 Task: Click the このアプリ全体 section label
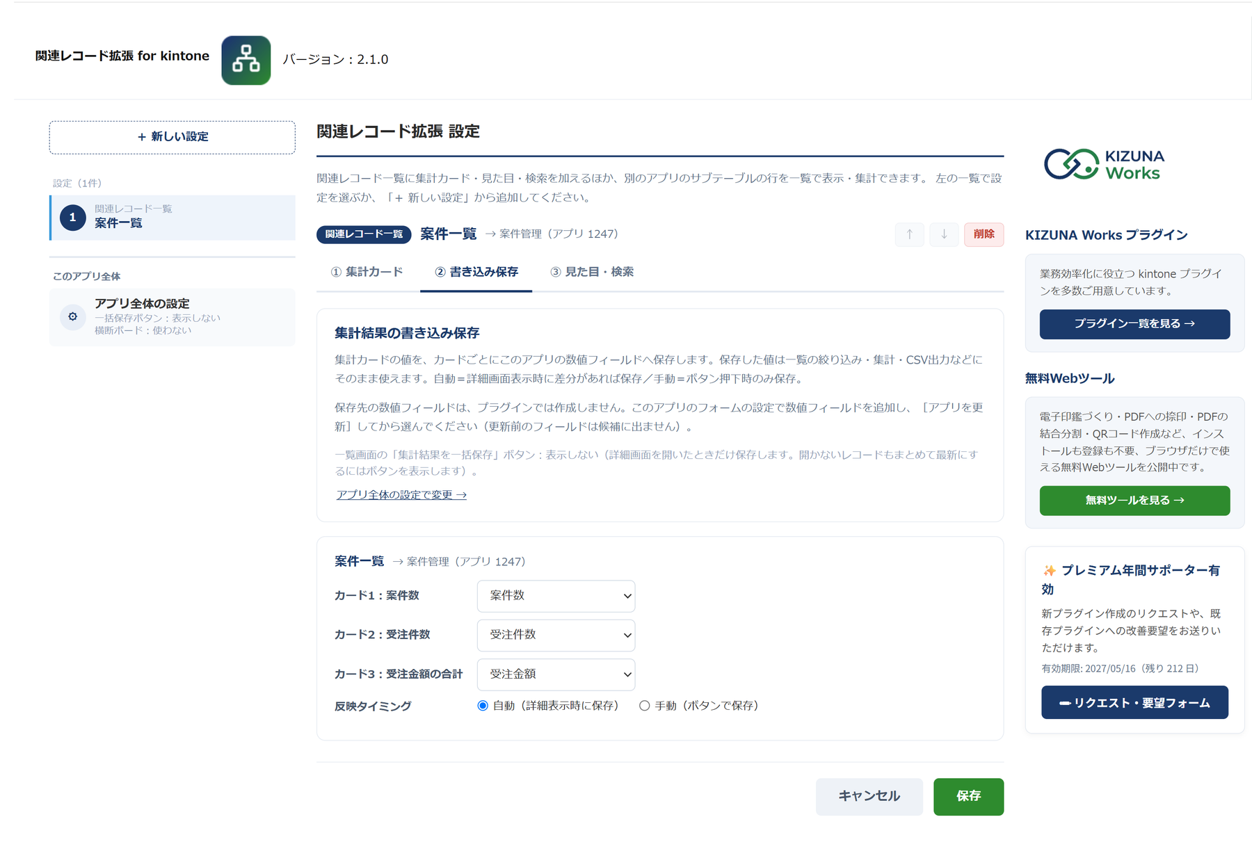(x=87, y=277)
